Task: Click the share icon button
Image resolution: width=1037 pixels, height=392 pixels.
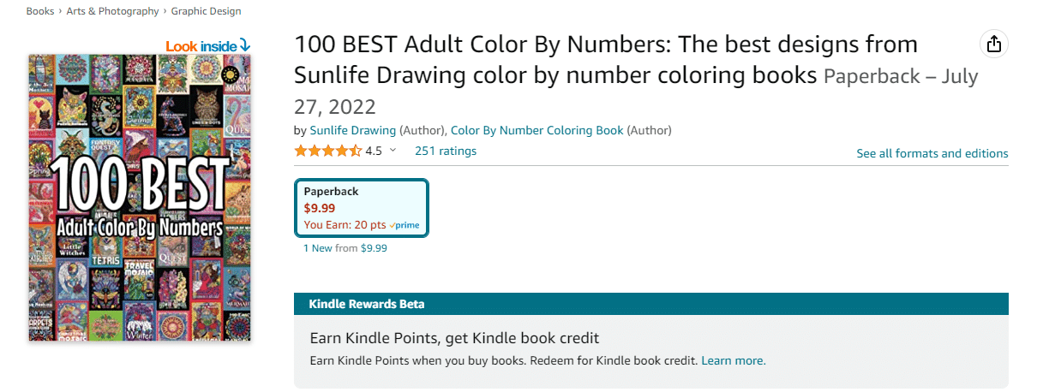Action: click(994, 45)
